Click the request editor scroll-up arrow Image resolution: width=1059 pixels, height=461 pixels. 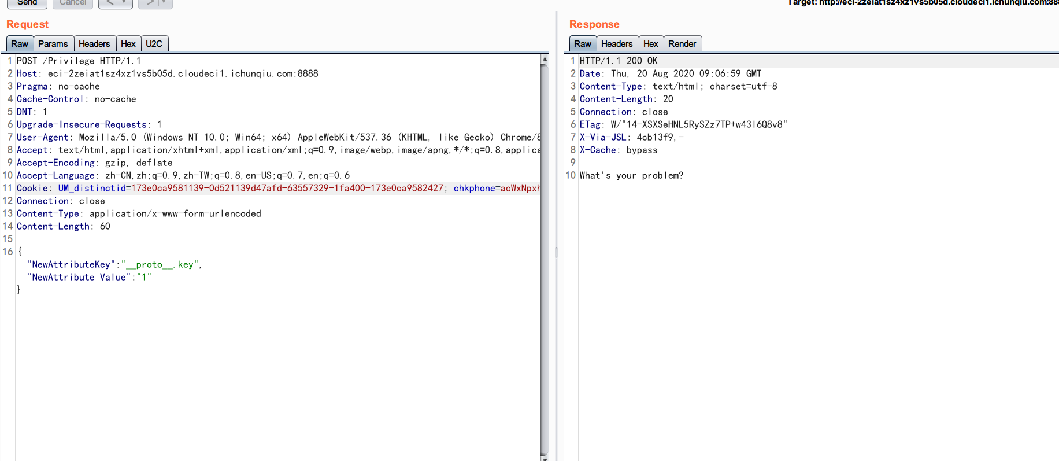pos(545,59)
